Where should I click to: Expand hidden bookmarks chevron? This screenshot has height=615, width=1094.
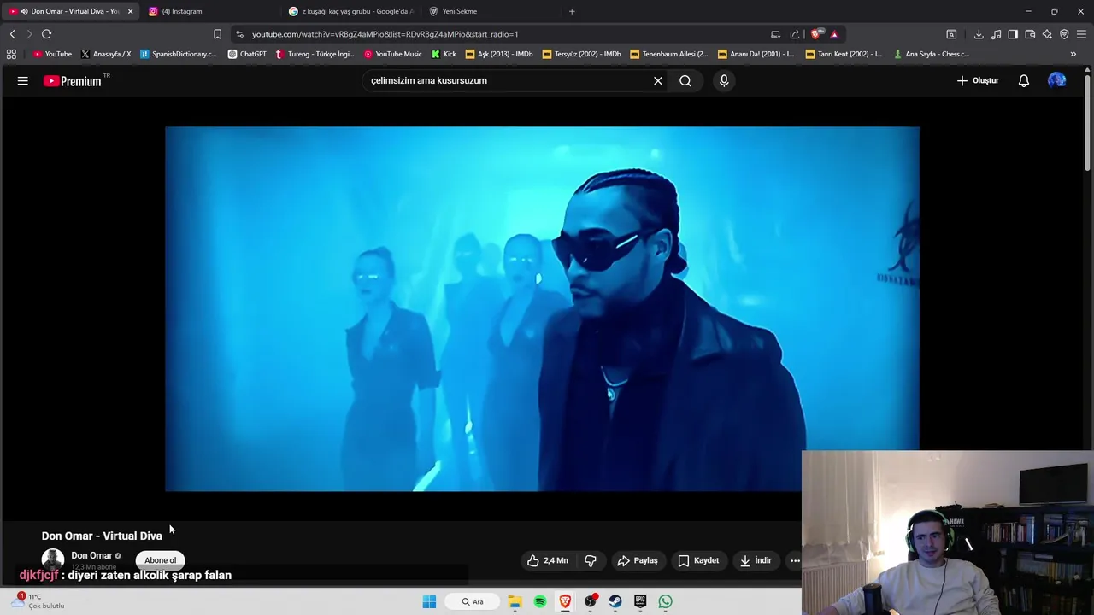1073,54
